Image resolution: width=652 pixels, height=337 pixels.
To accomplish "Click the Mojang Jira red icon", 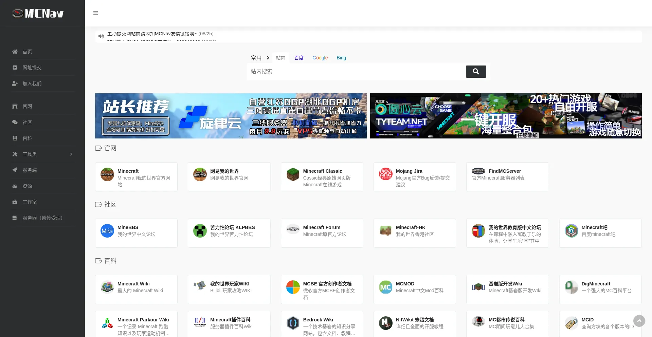I will tap(386, 174).
